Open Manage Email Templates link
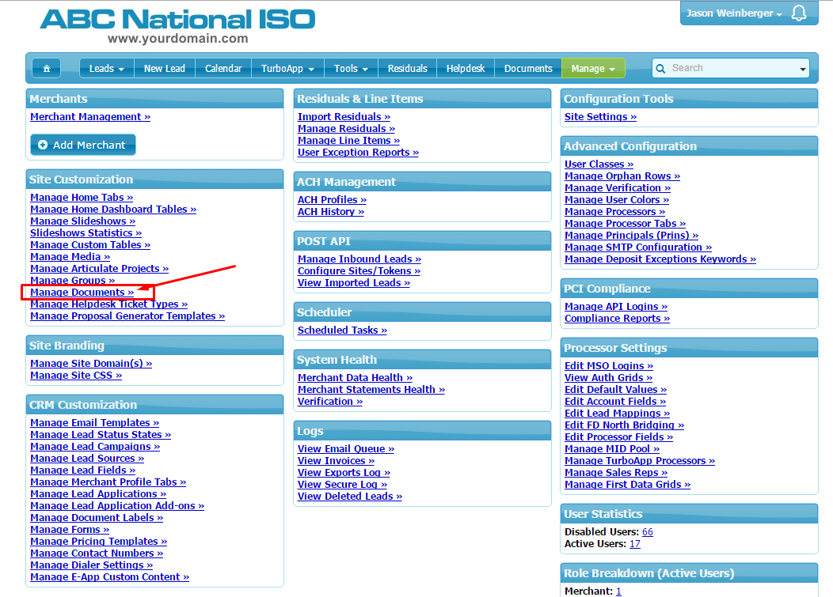Viewport: 833px width, 597px height. coord(94,423)
